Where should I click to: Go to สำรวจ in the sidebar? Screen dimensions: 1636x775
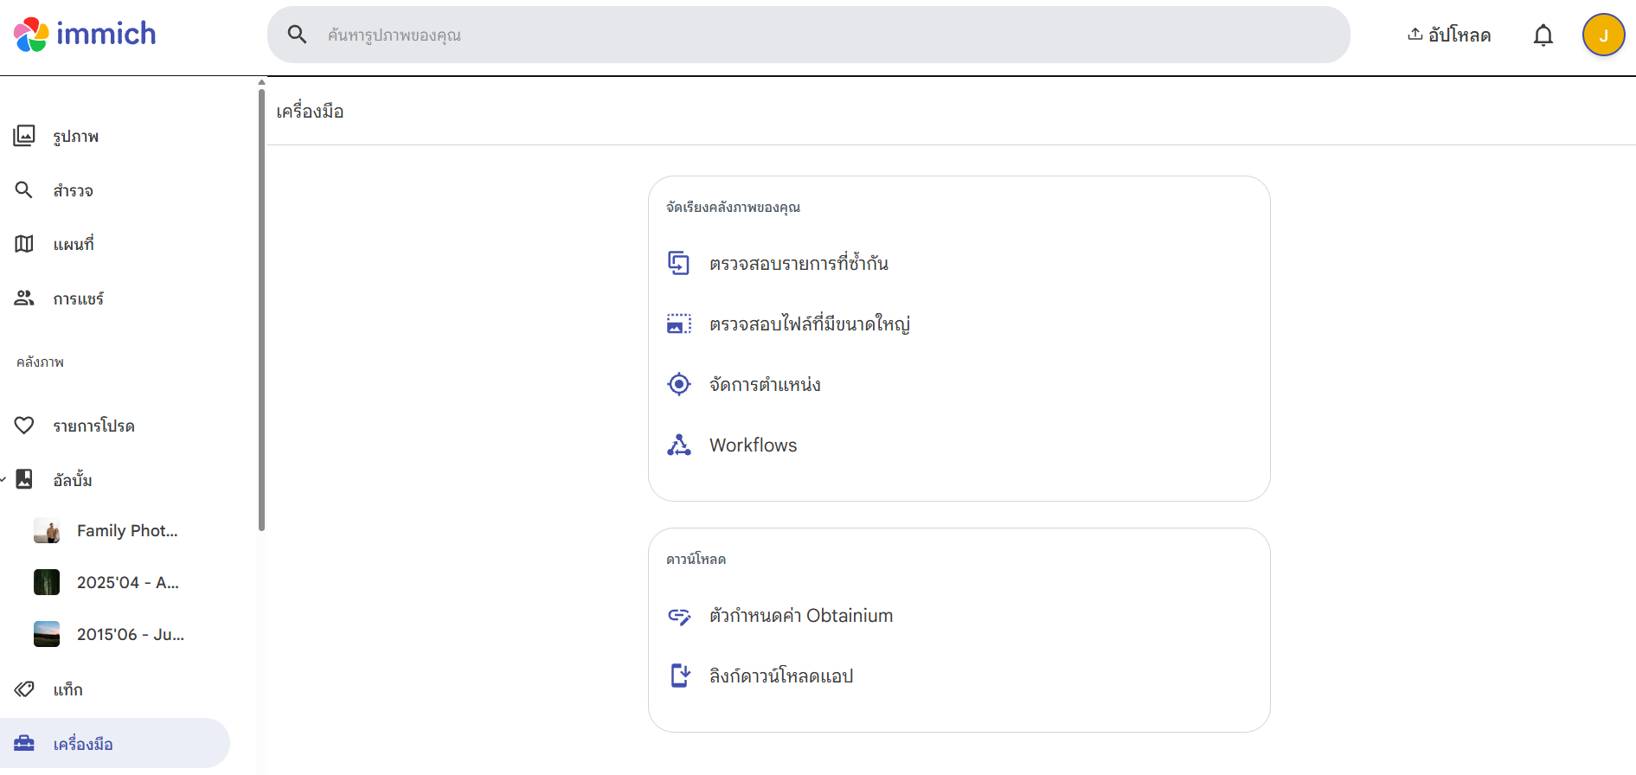(115, 189)
